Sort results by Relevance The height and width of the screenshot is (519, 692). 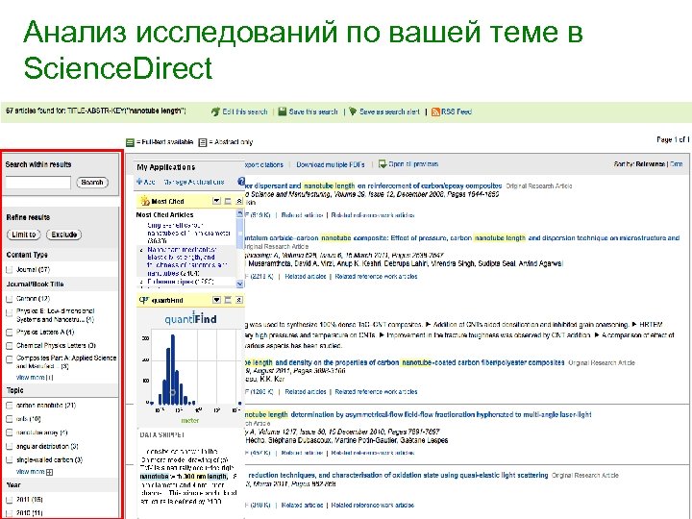[650, 164]
